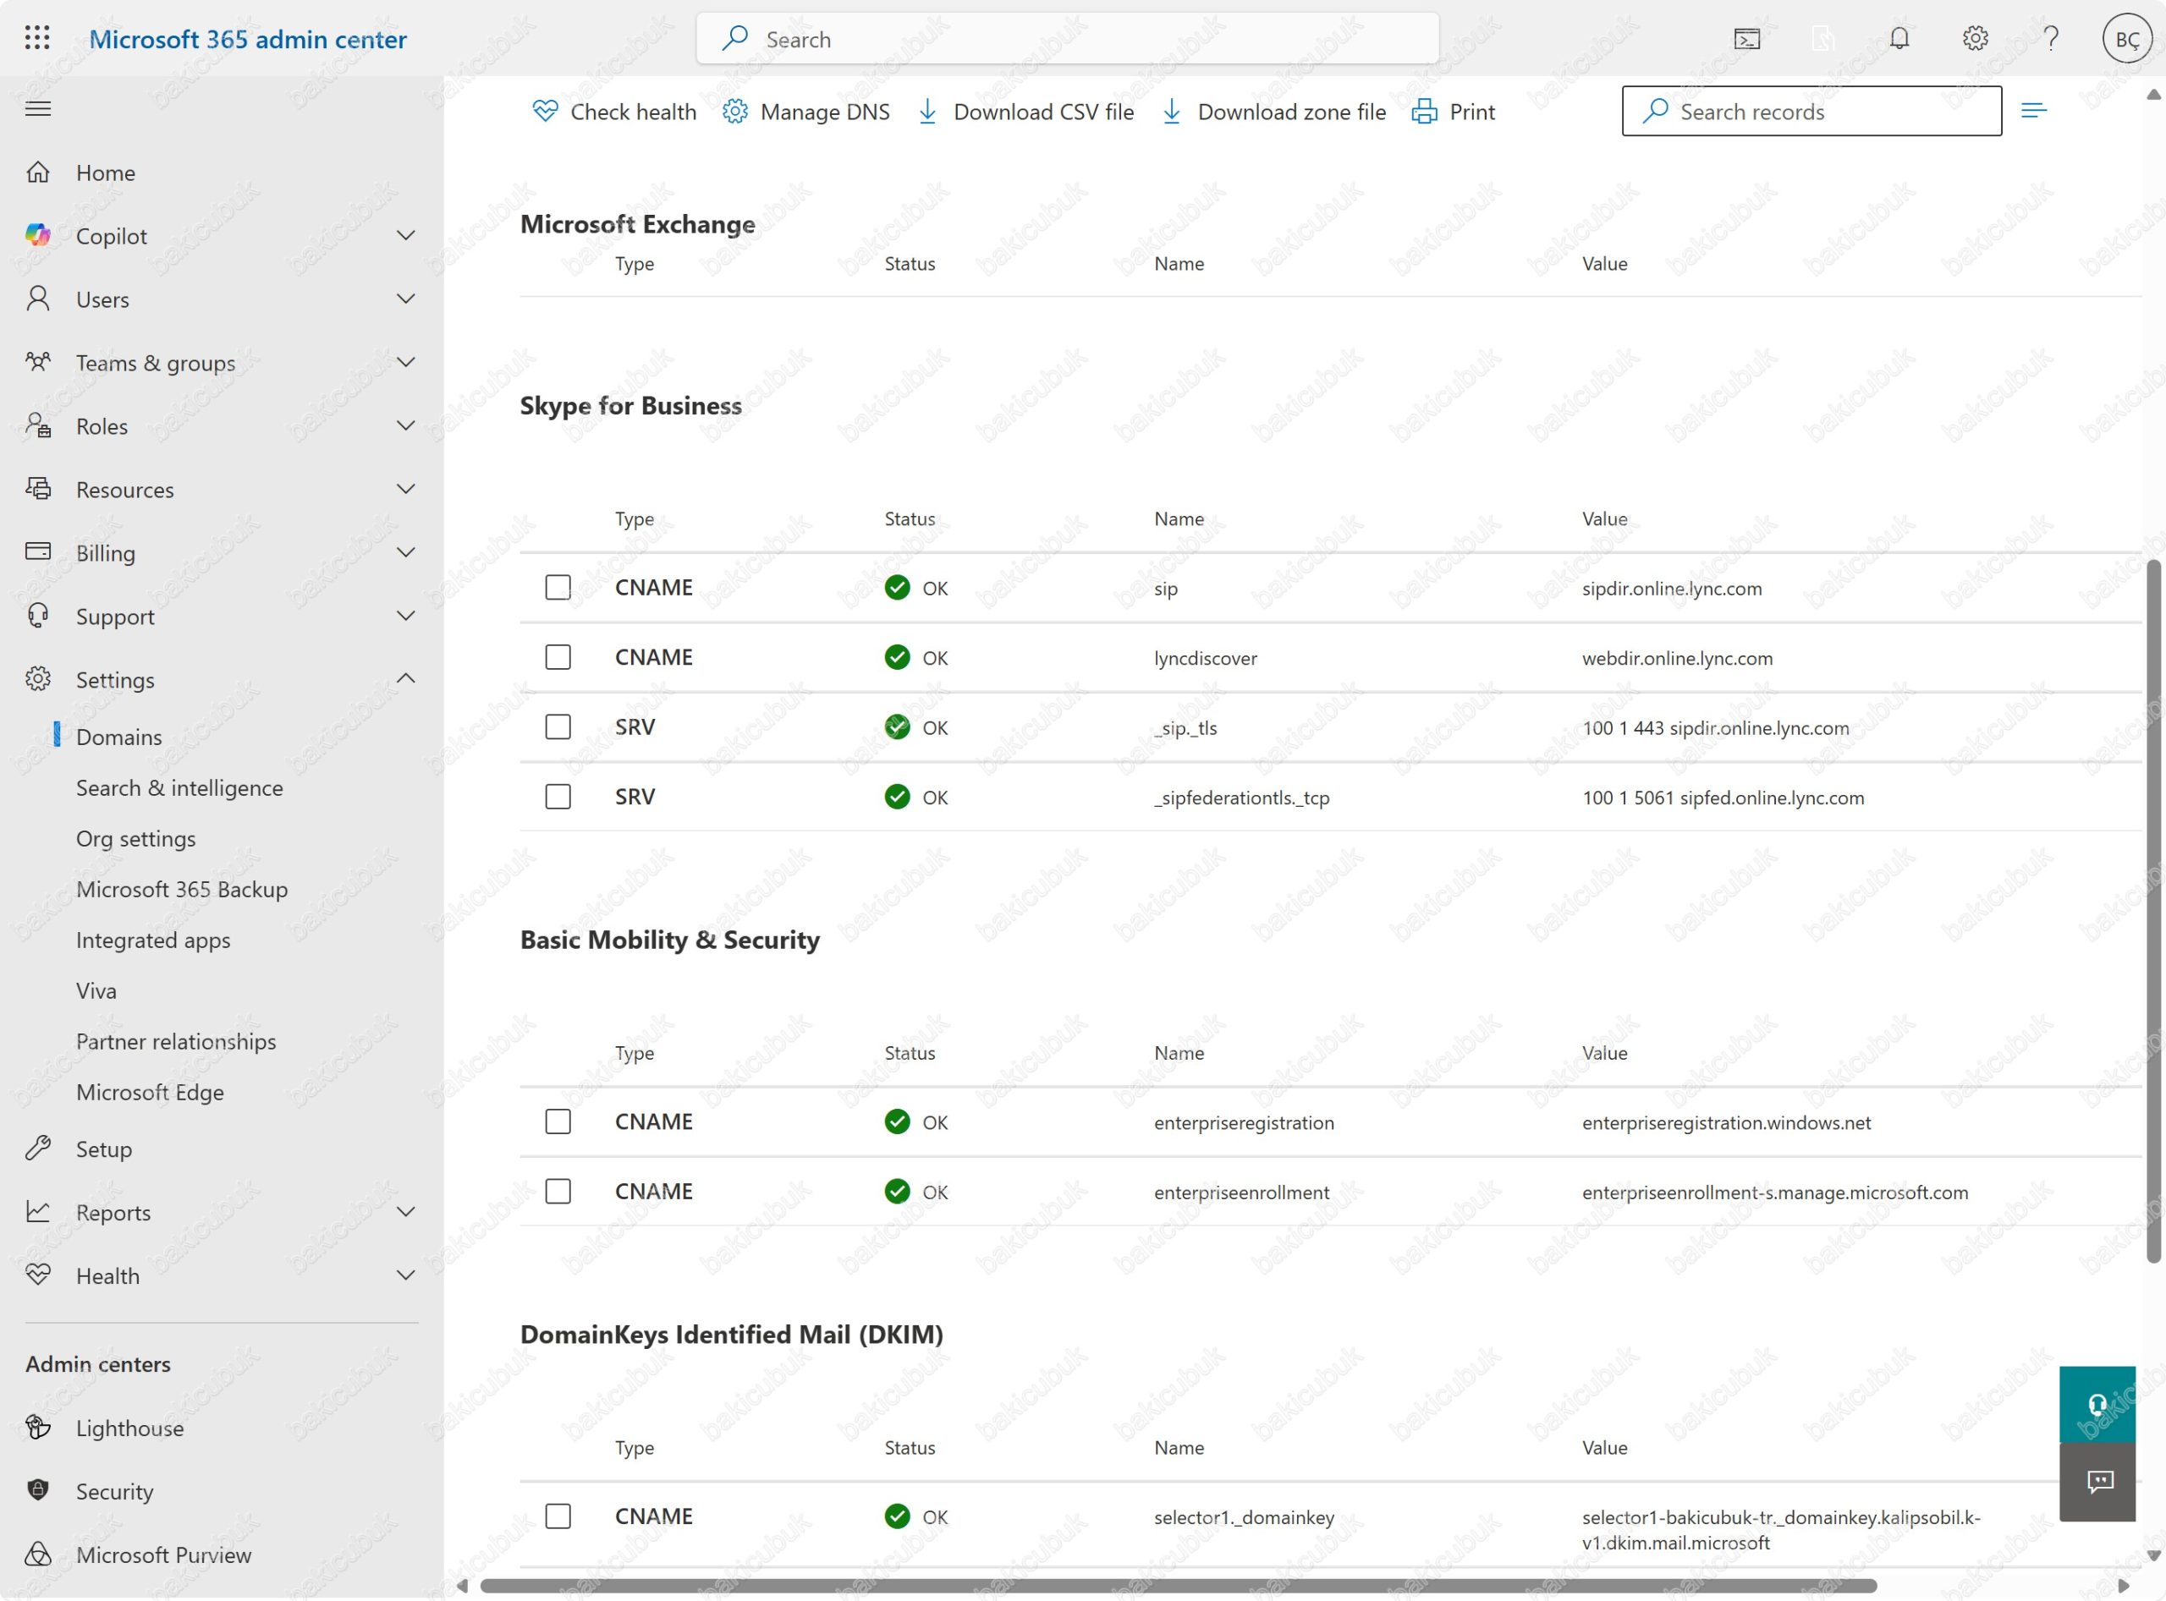Click the horizontal scrollbar at bottom

click(x=1177, y=1587)
